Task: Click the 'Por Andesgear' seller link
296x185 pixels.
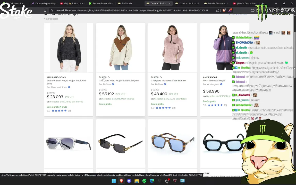Action: pos(211,84)
